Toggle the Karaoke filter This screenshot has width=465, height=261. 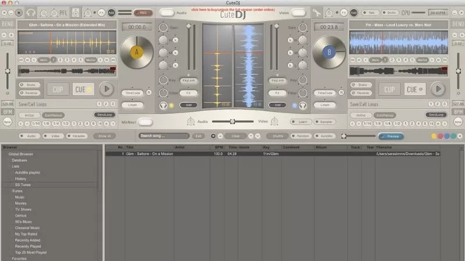tap(76, 136)
